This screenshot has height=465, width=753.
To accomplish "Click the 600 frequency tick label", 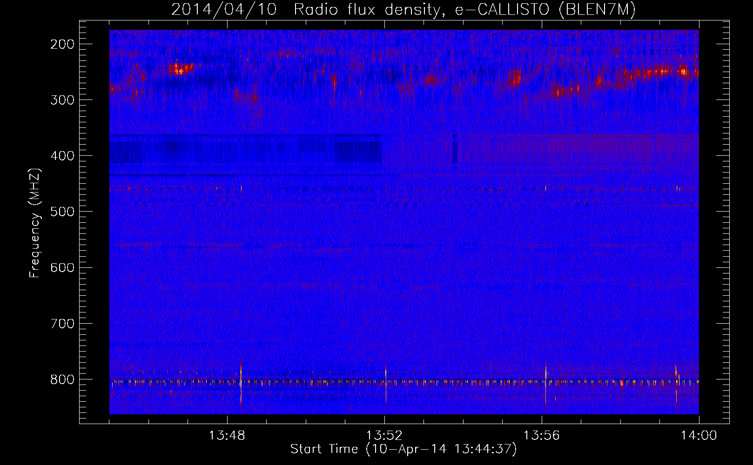I will pyautogui.click(x=62, y=267).
